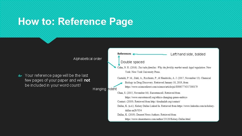Click the bullet paragraph about reference page word count
Image resolution: width=242 pixels, height=136 pixels.
57,80
